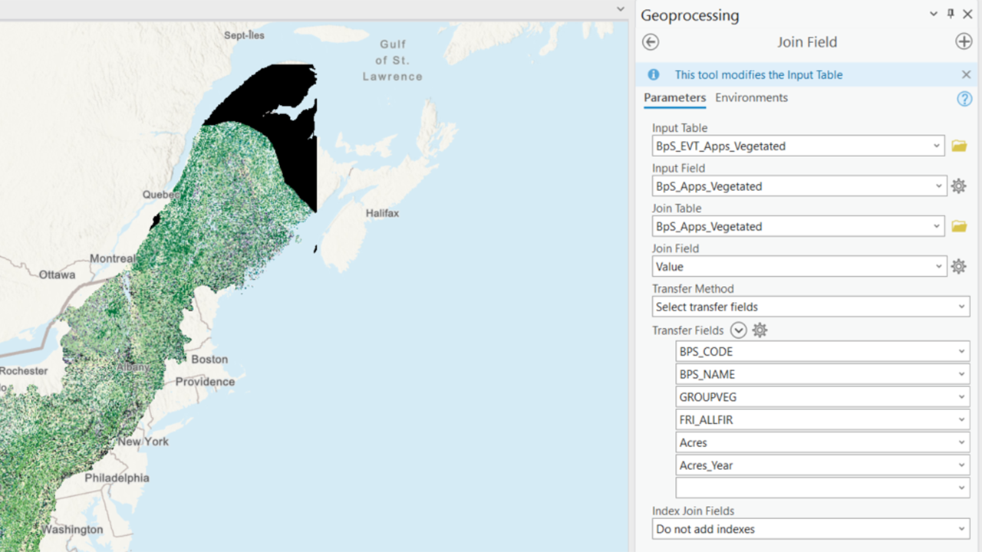Click the empty transfer field row
The height and width of the screenshot is (552, 982).
821,487
